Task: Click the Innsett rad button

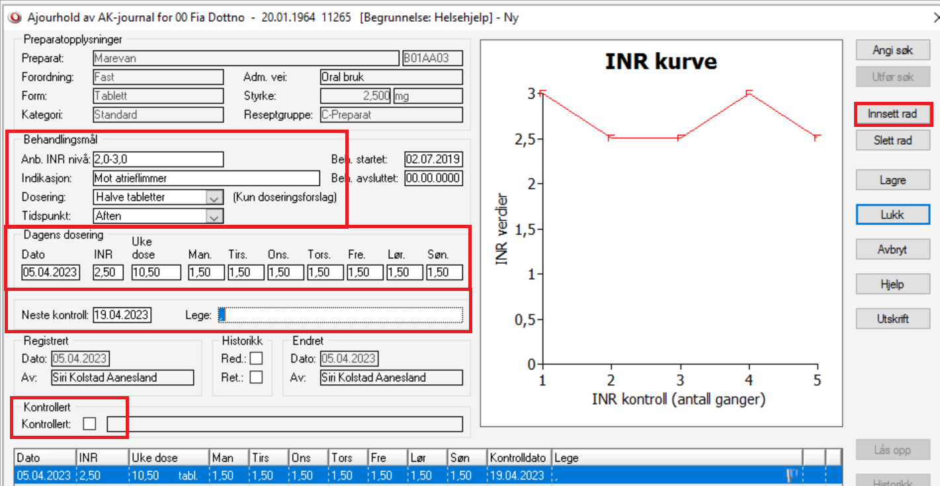Action: tap(892, 114)
